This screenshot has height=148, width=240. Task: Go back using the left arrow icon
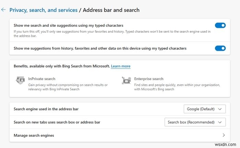tap(3, 10)
